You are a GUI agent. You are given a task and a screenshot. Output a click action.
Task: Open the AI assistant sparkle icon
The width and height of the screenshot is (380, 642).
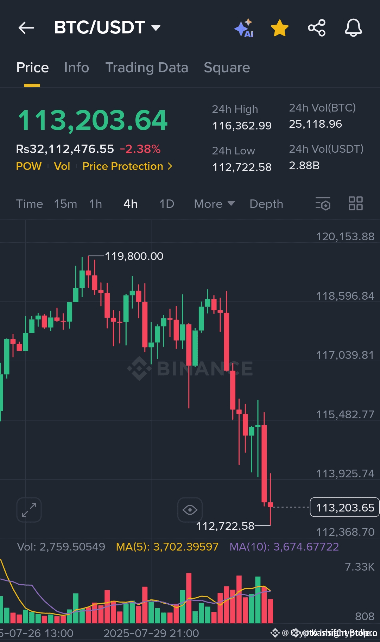(x=244, y=28)
